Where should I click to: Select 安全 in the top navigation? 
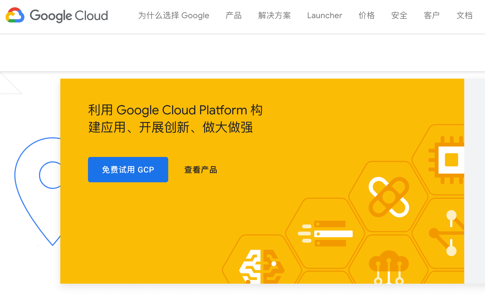399,15
